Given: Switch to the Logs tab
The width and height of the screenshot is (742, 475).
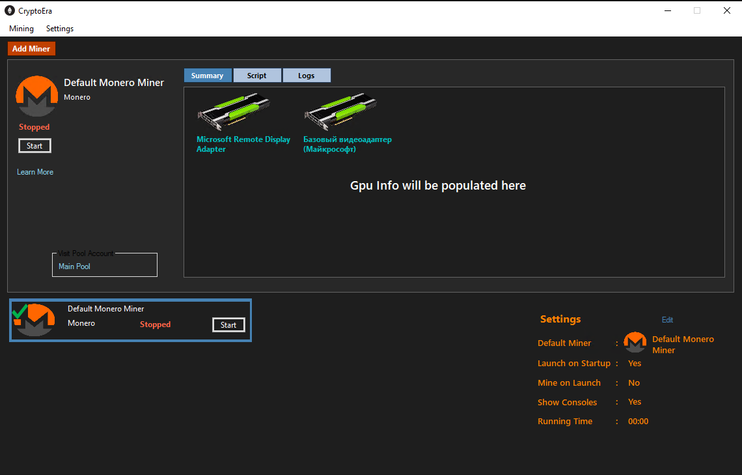Looking at the screenshot, I should click(x=306, y=76).
